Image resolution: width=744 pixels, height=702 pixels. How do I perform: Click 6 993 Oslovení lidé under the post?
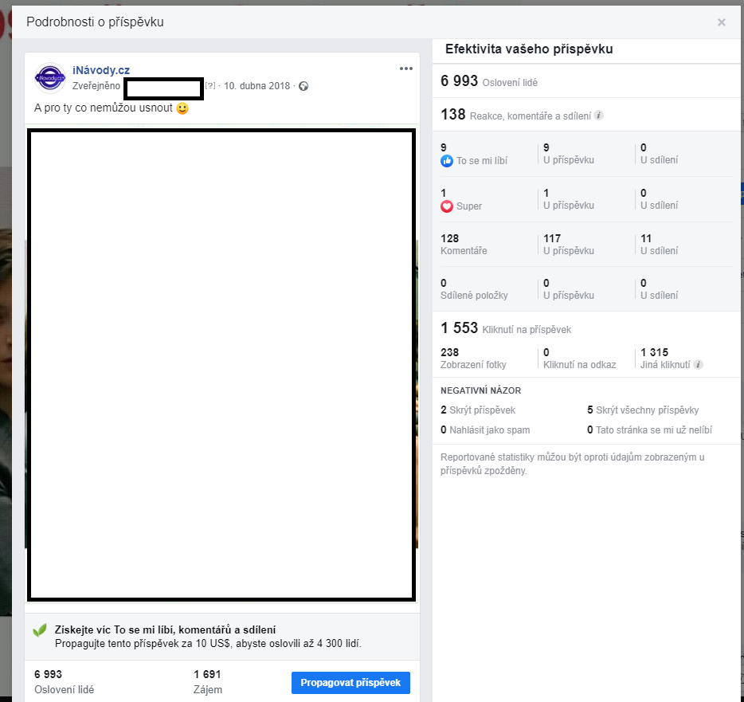[x=64, y=681]
